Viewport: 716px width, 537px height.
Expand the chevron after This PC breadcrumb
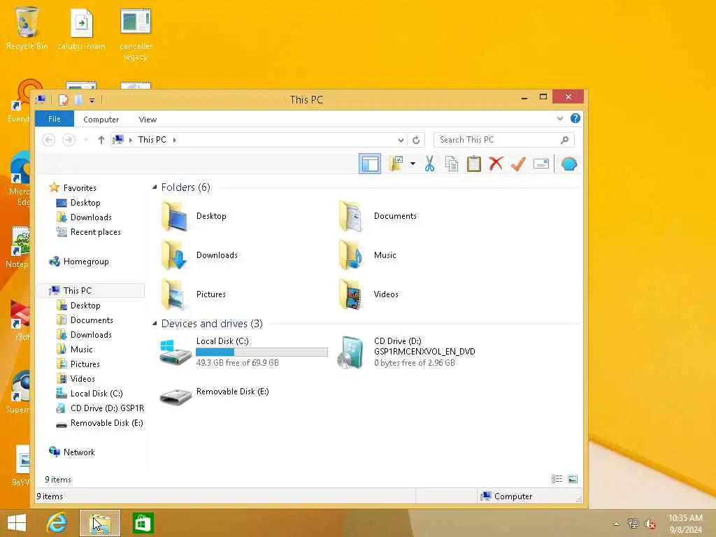point(174,140)
